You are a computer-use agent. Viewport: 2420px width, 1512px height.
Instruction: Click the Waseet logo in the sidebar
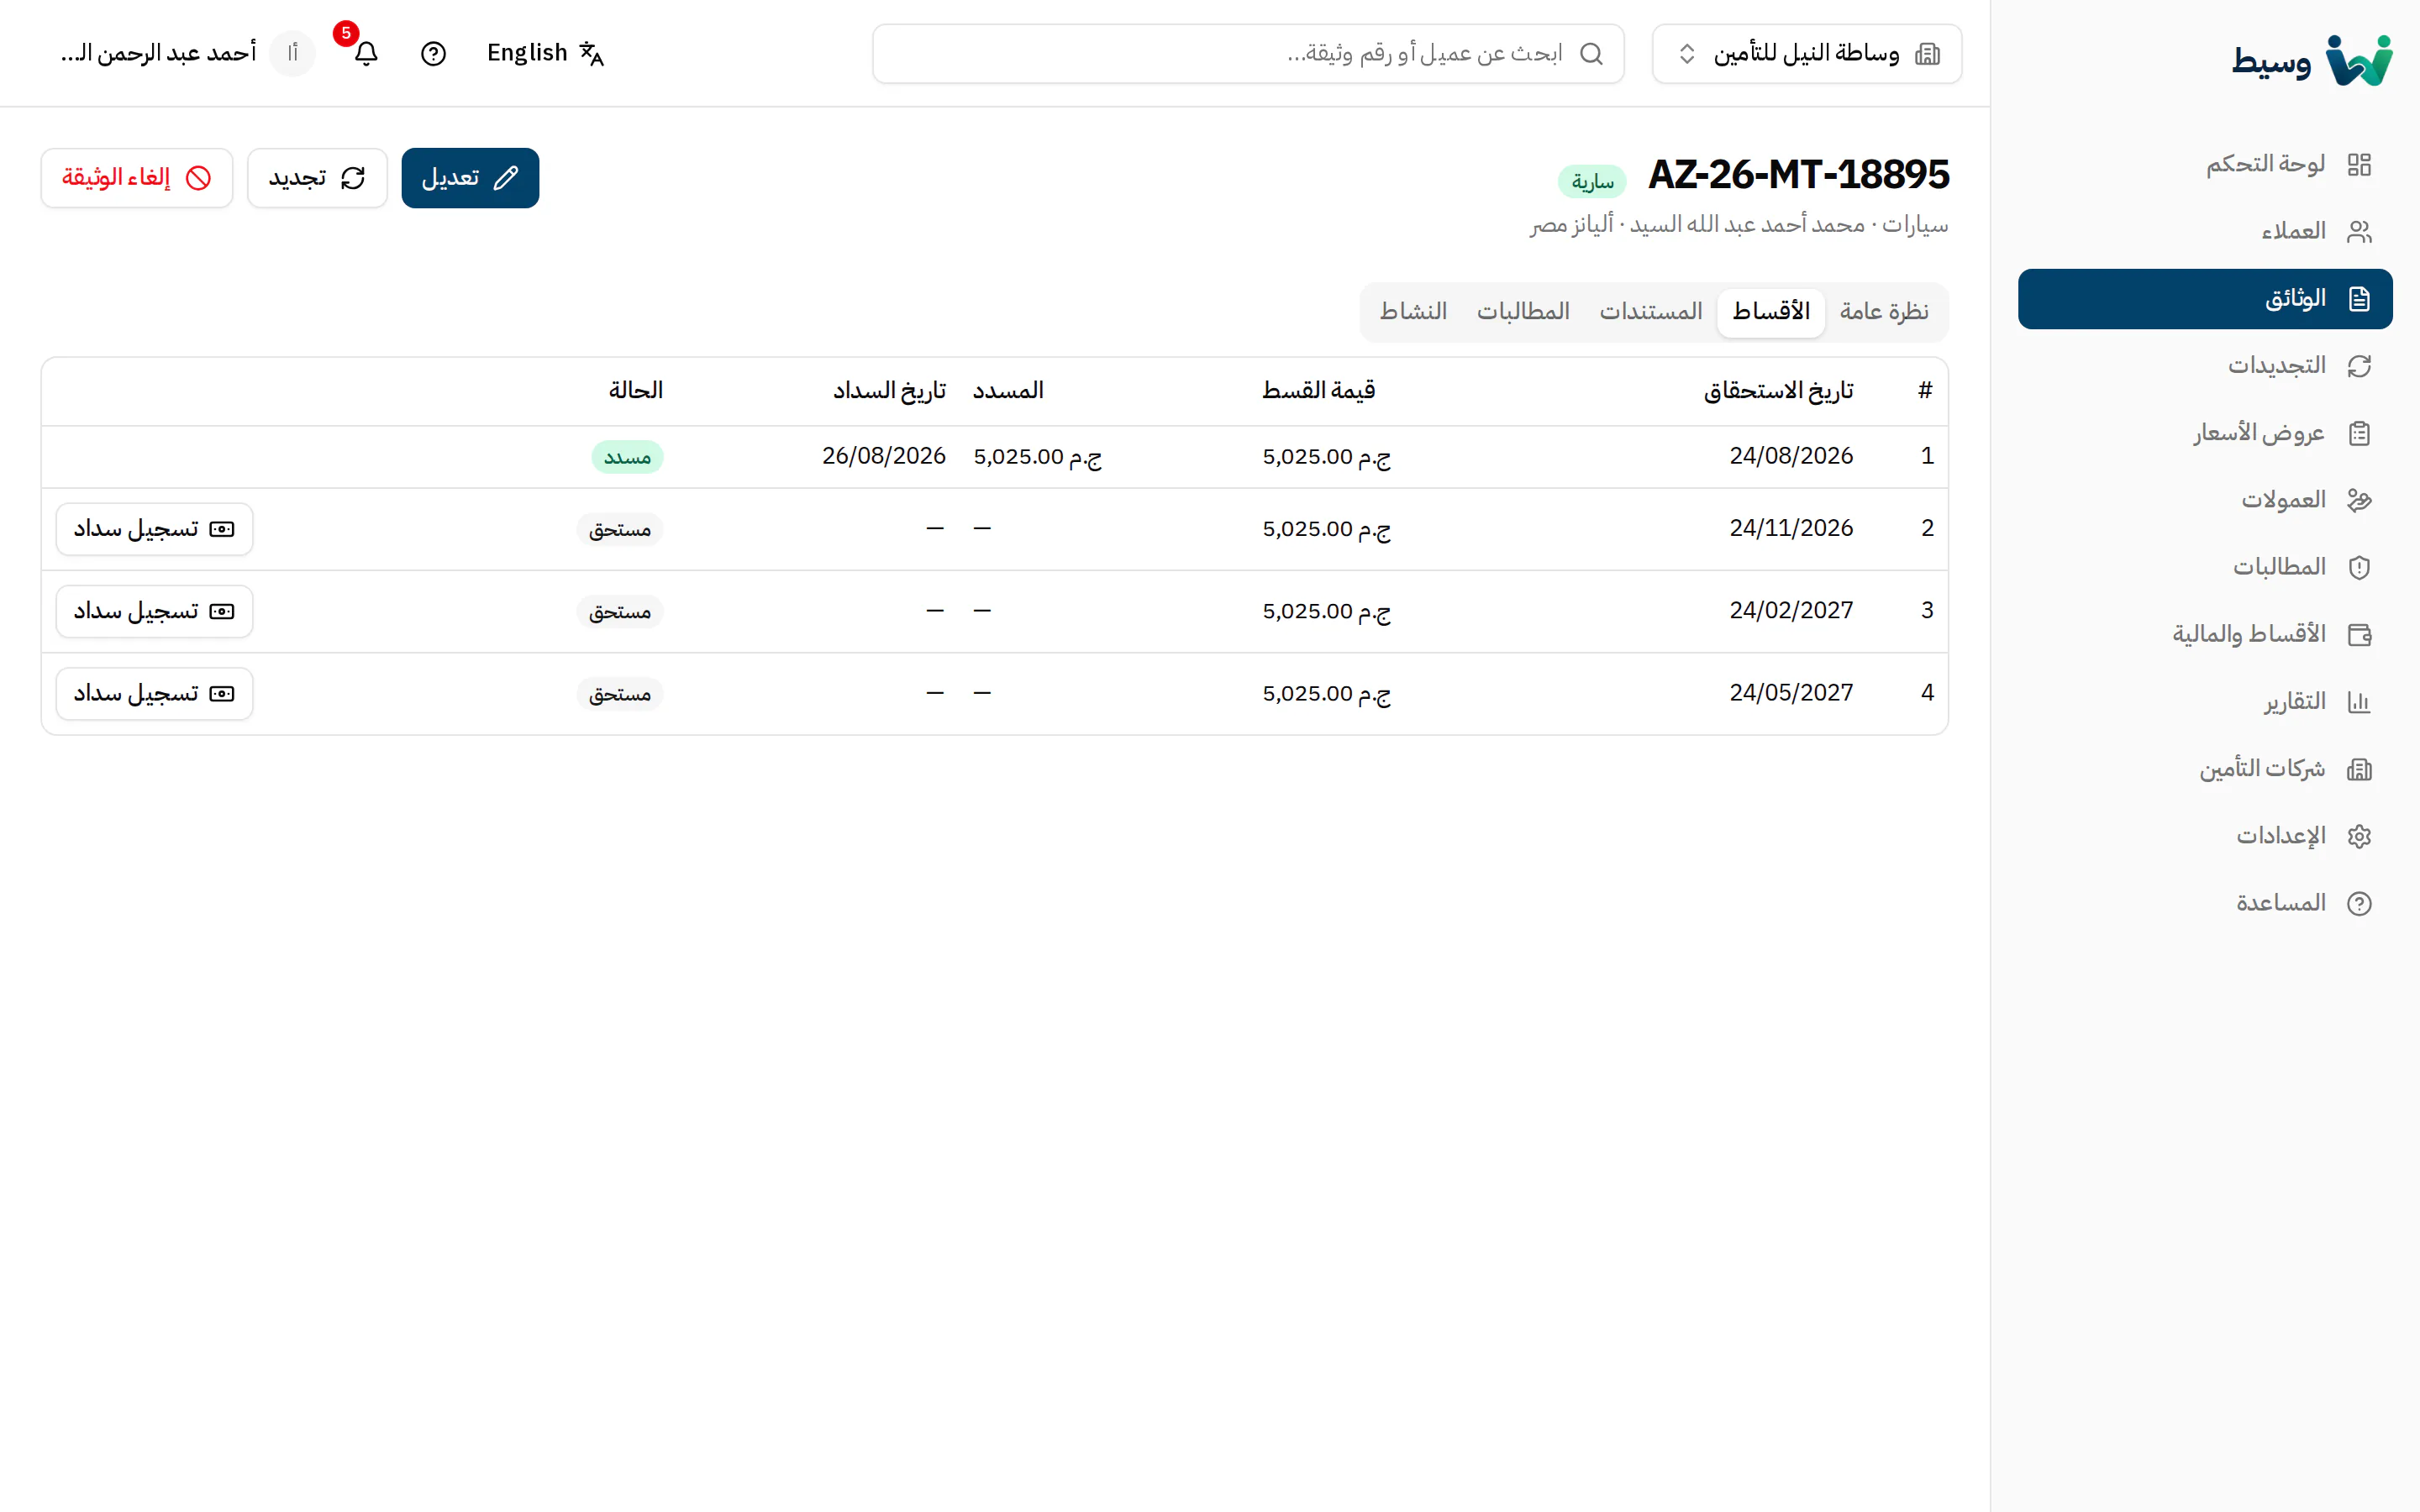(x=2311, y=61)
